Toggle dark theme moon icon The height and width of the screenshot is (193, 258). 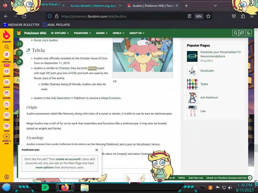(248, 33)
